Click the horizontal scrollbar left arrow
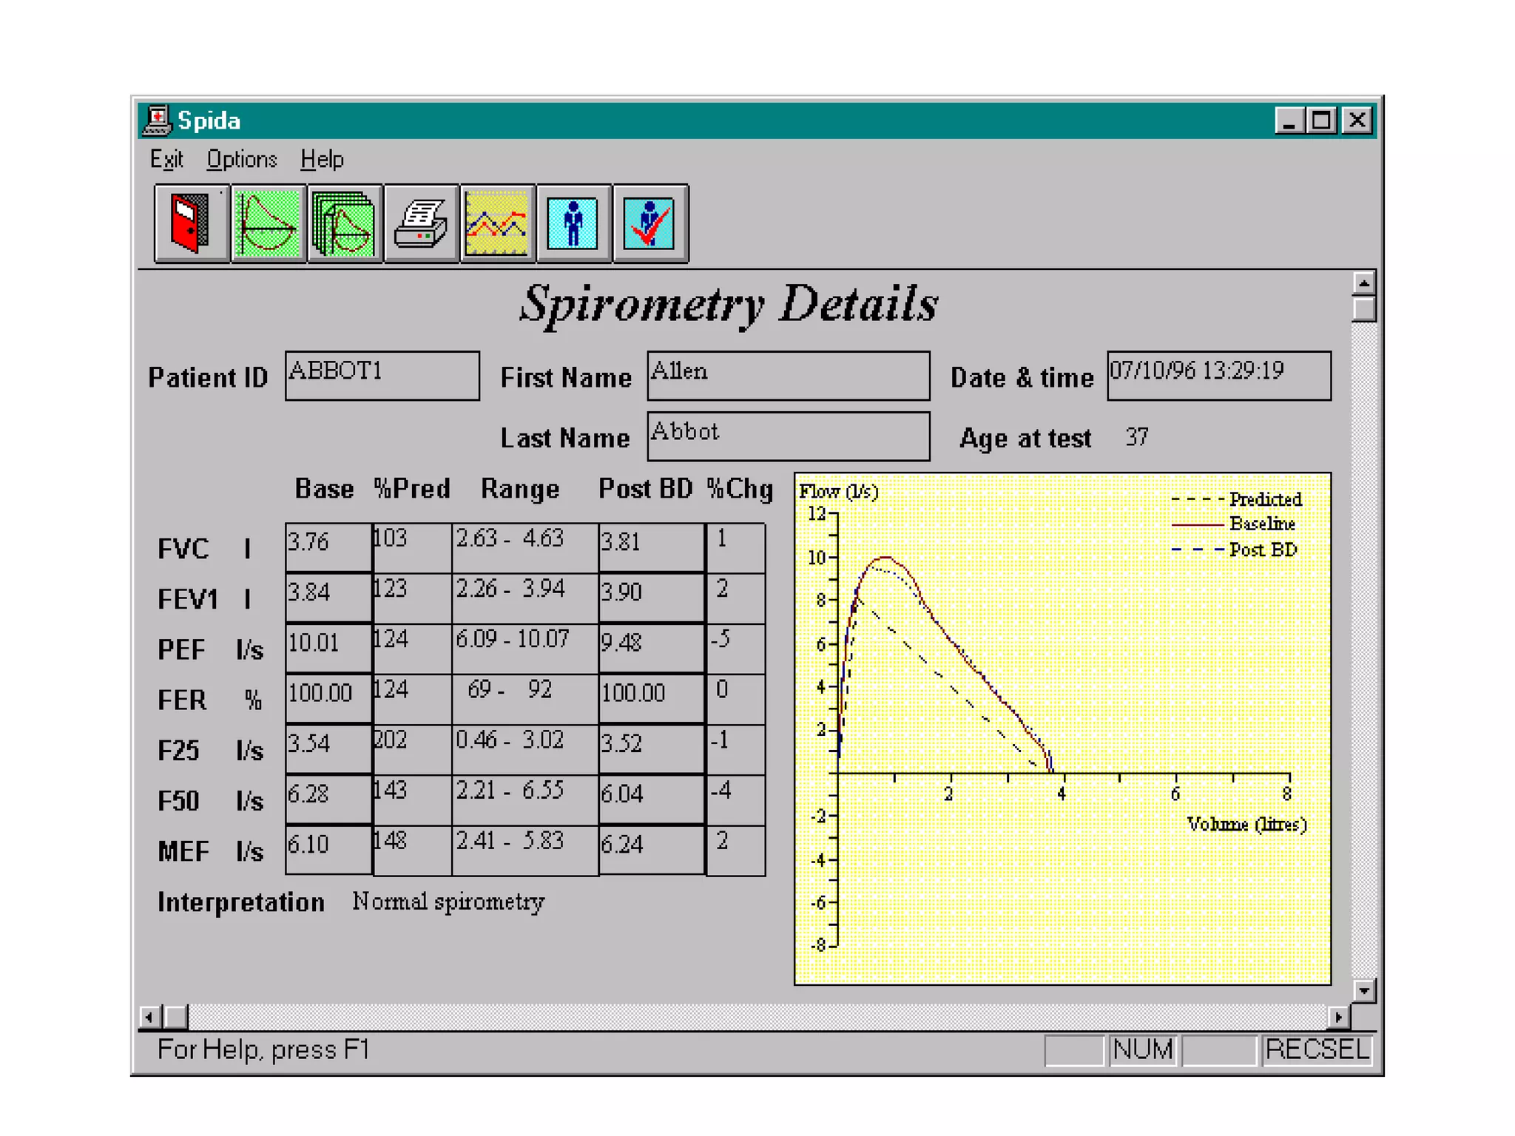 pos(149,1017)
